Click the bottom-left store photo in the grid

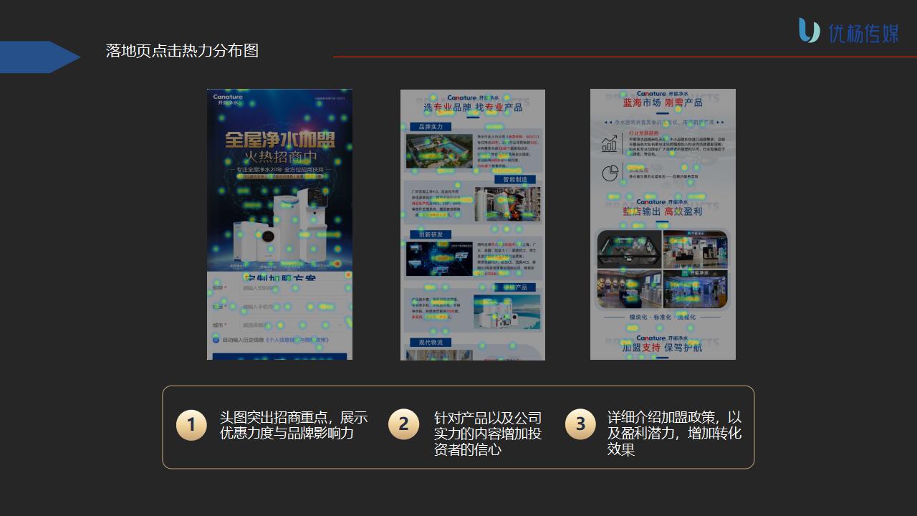629,288
